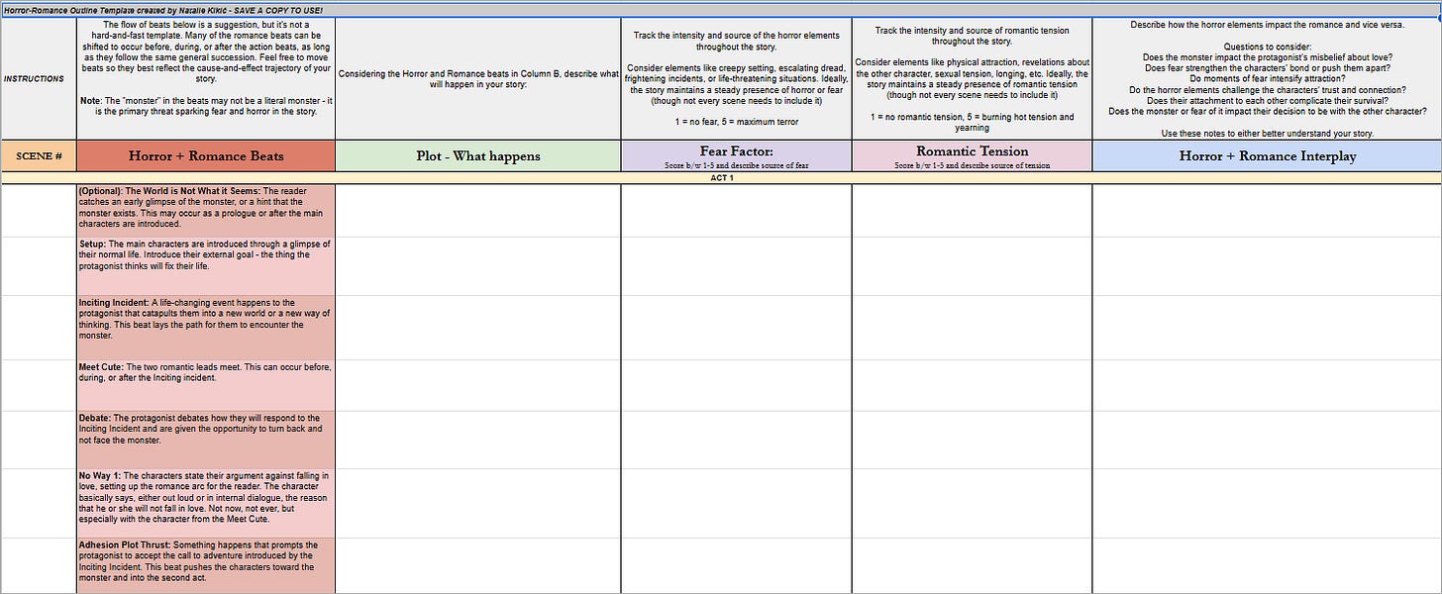Click the Plot cell in the Debate row
The height and width of the screenshot is (594, 1442).
477,440
